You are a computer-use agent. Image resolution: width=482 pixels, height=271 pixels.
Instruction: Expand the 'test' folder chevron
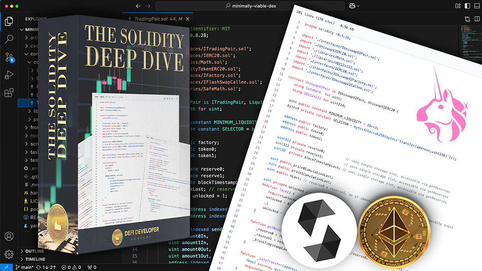click(x=26, y=160)
